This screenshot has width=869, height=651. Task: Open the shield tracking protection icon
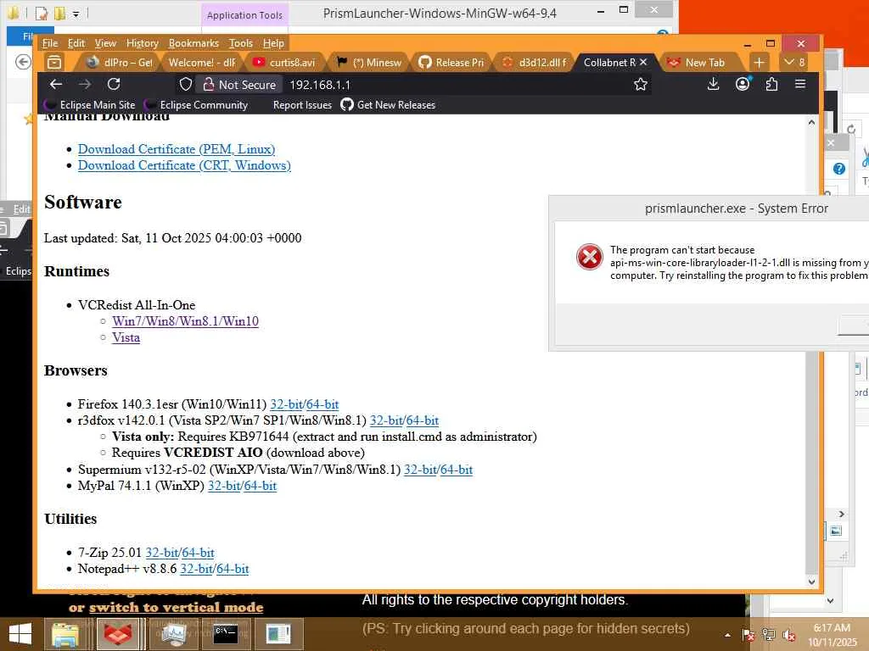click(x=186, y=84)
